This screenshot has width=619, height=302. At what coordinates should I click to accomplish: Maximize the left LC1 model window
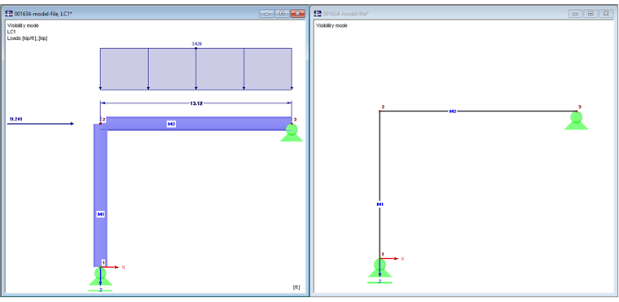pos(282,14)
